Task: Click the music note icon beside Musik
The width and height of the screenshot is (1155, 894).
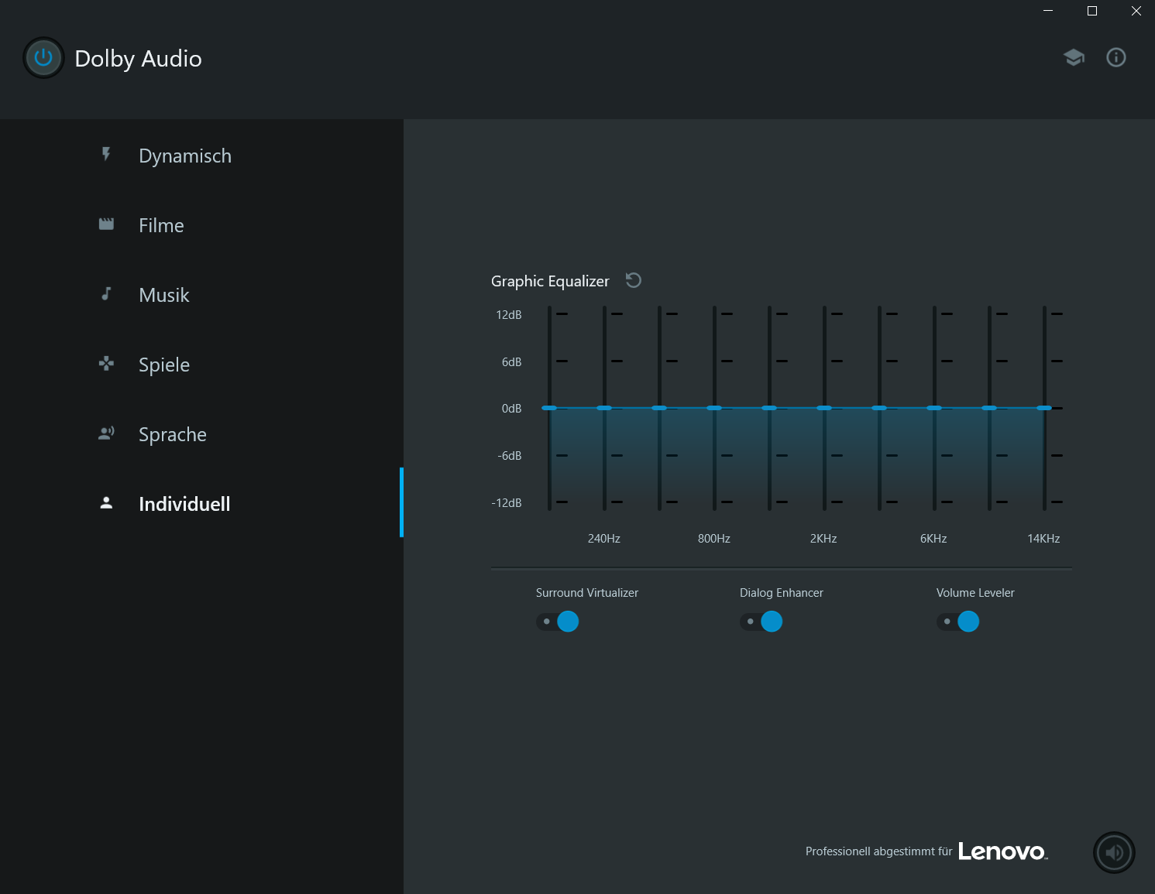Action: coord(106,294)
